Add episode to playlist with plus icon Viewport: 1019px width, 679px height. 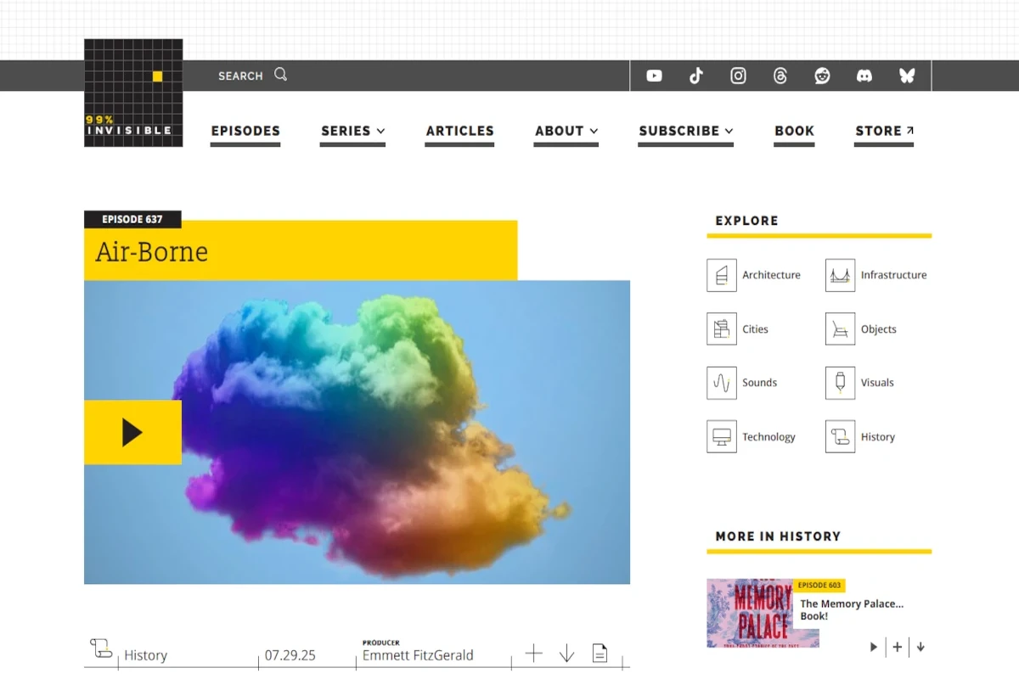pos(533,653)
